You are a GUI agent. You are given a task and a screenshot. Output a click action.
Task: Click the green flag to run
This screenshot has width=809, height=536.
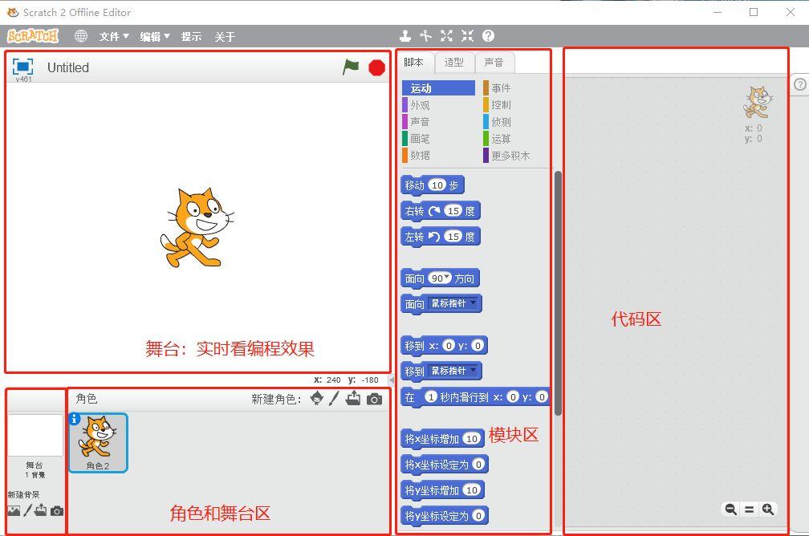tap(351, 67)
